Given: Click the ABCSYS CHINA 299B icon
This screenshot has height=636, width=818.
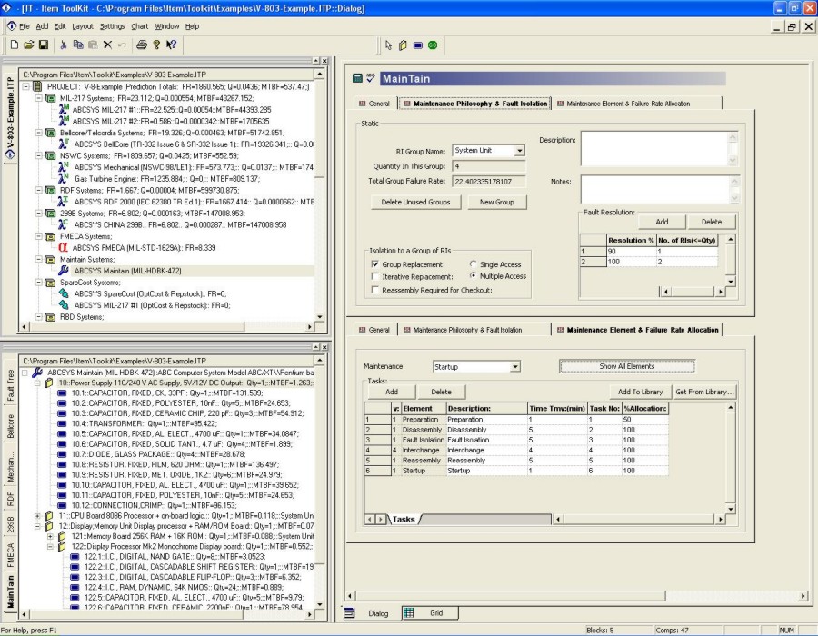Looking at the screenshot, I should point(63,224).
